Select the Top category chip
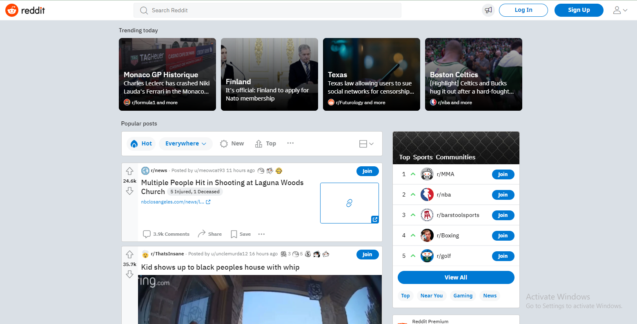Viewport: 637px width, 324px height. click(405, 296)
